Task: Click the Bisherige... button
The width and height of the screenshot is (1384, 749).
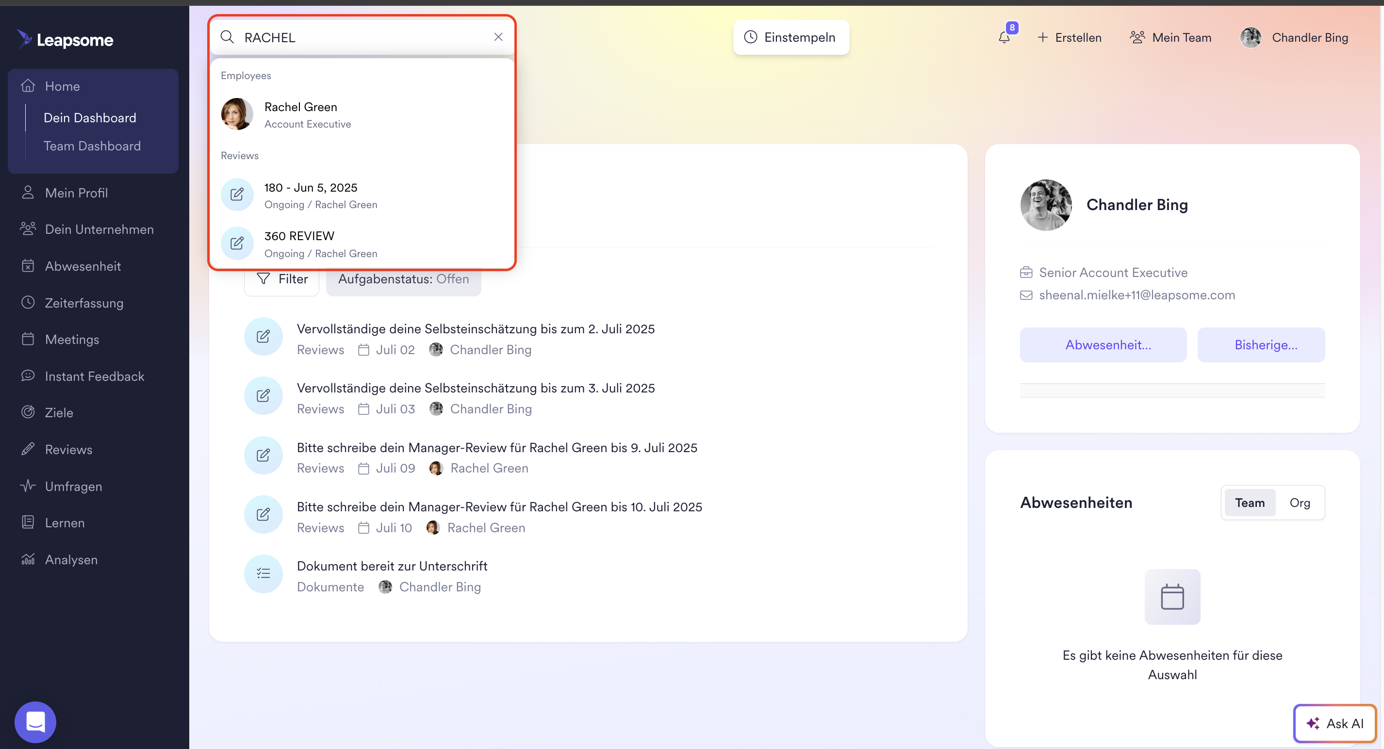Action: click(1261, 345)
